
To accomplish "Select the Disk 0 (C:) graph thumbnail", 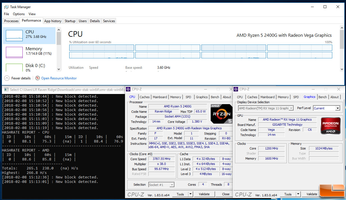I will pyautogui.click(x=14, y=68).
